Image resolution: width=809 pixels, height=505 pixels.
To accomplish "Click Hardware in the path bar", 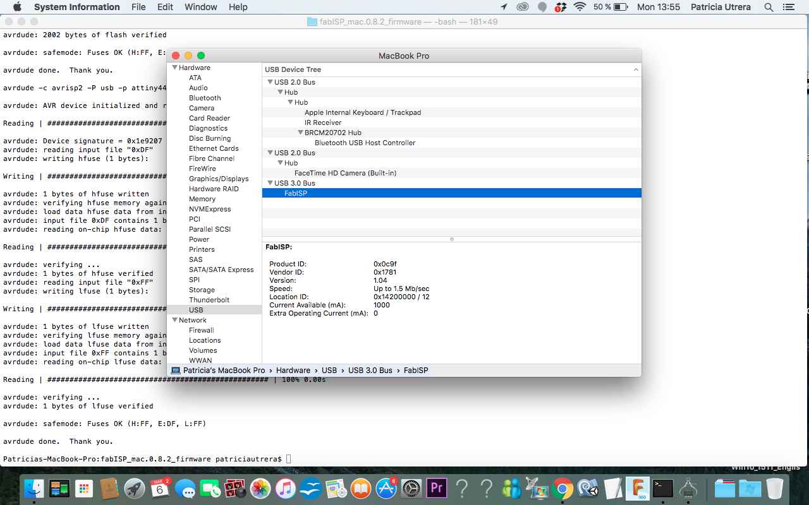I will point(293,371).
